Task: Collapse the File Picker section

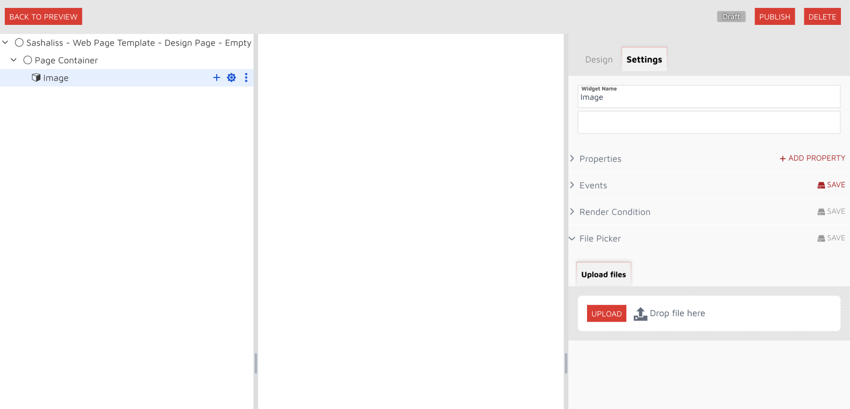Action: tap(572, 239)
